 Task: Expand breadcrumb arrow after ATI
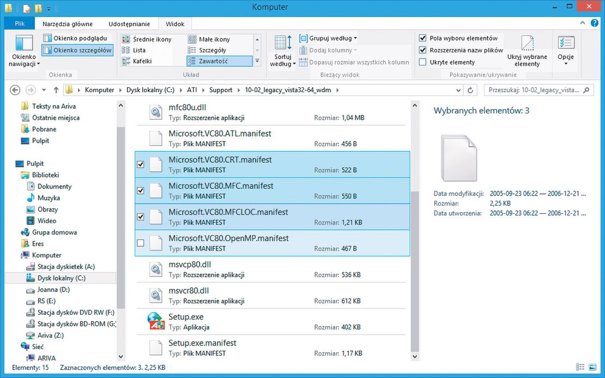pyautogui.click(x=203, y=90)
